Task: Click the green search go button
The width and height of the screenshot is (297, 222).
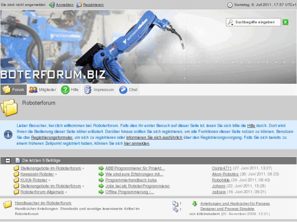Action: [x=286, y=22]
